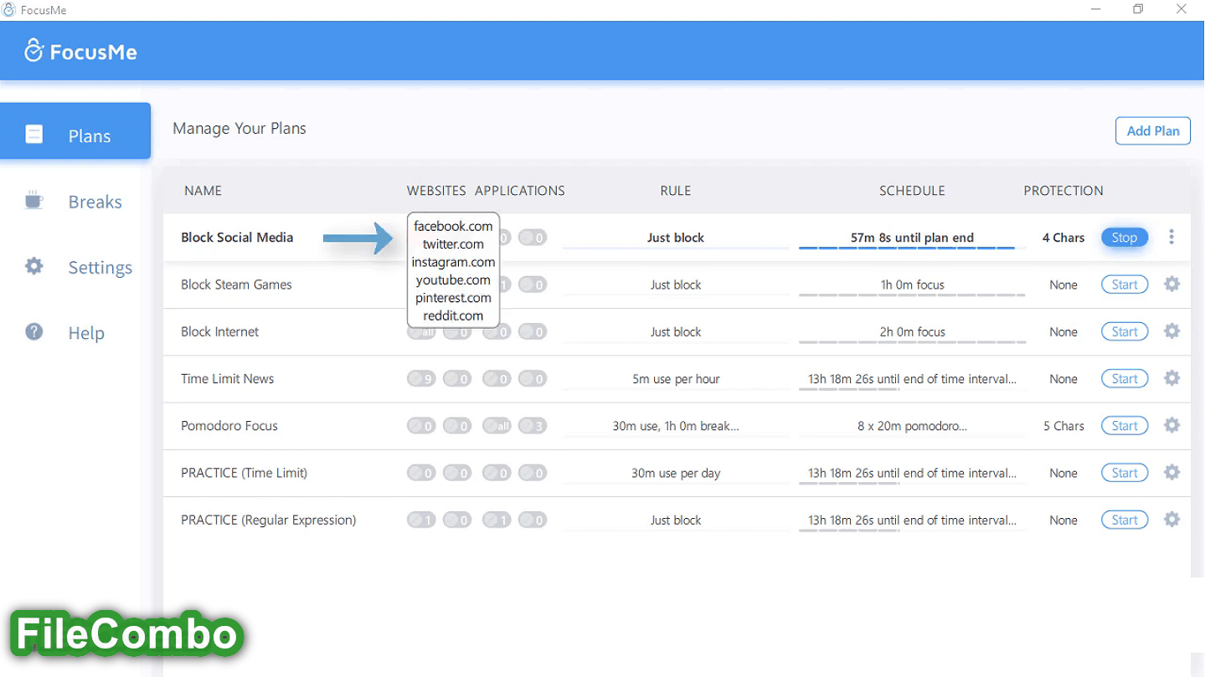Click the blue progress bar under '57m 8s until plan end'
The width and height of the screenshot is (1205, 677).
[x=907, y=248]
